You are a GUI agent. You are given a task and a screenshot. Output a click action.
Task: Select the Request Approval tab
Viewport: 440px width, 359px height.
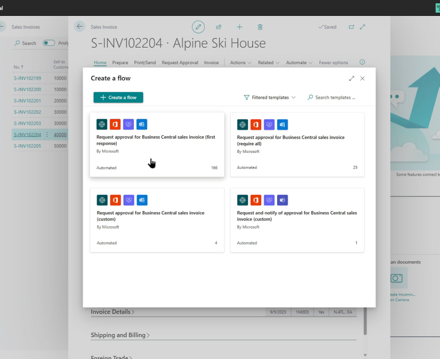pyautogui.click(x=180, y=63)
